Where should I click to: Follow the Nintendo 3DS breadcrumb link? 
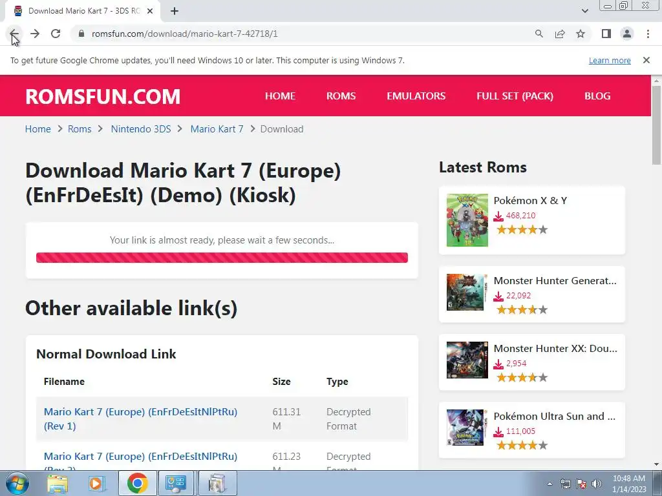click(x=140, y=129)
